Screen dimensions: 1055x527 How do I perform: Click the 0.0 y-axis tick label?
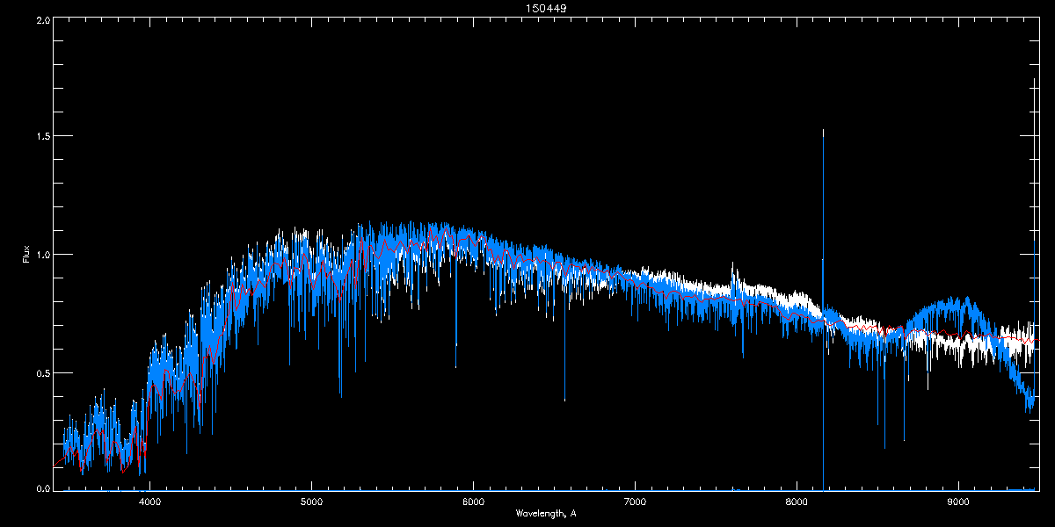41,488
